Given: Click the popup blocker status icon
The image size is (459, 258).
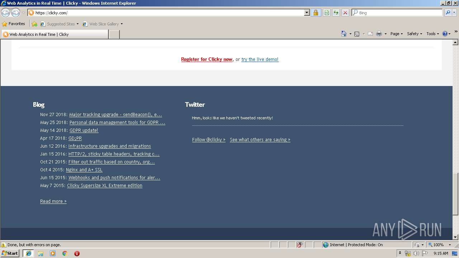Looking at the screenshot, I should pyautogui.click(x=300, y=245).
